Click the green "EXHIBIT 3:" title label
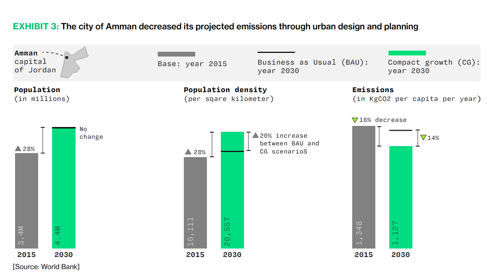 tap(36, 26)
